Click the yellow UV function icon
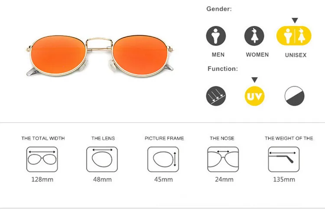This screenshot has height=212, width=325. point(254,96)
